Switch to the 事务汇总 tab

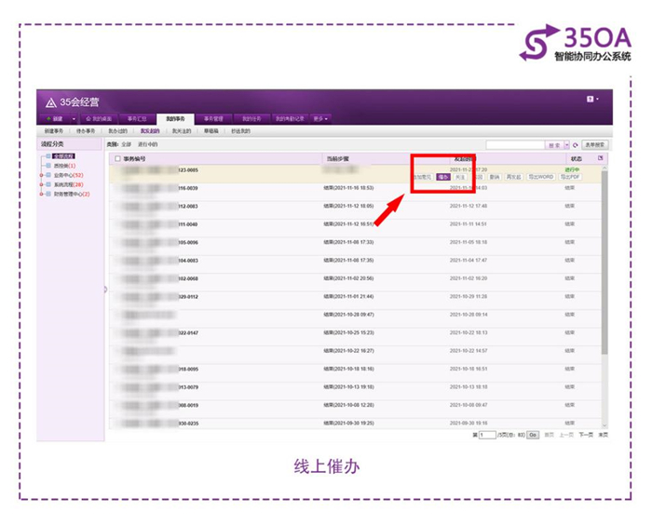[x=137, y=119]
